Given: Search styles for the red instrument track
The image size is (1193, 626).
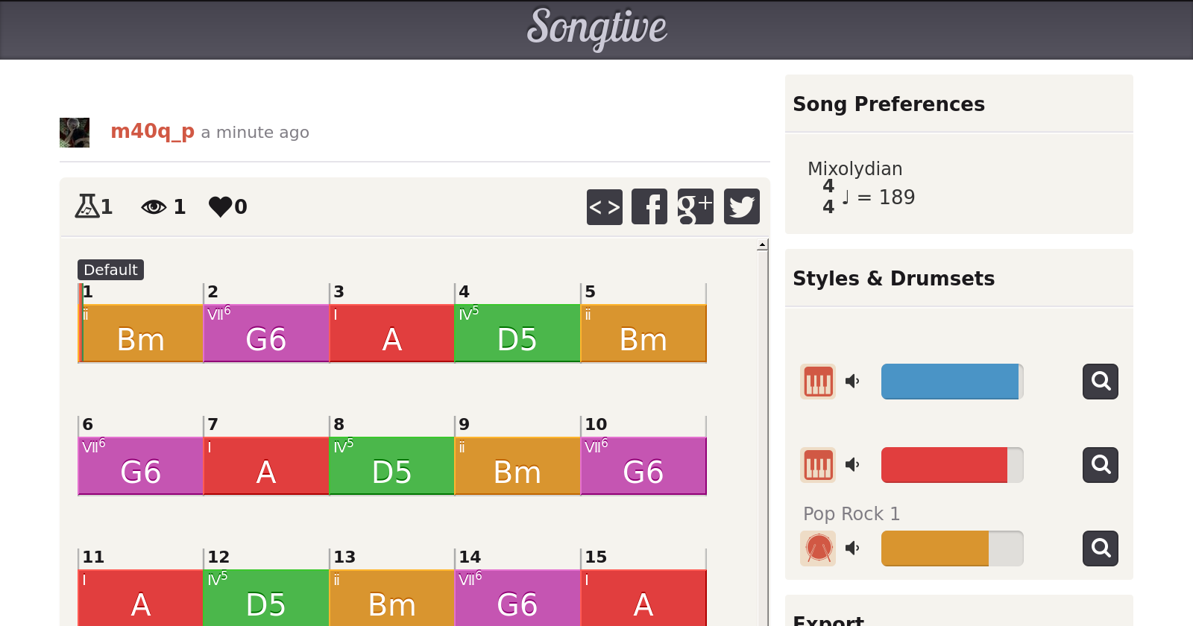Looking at the screenshot, I should pyautogui.click(x=1100, y=465).
